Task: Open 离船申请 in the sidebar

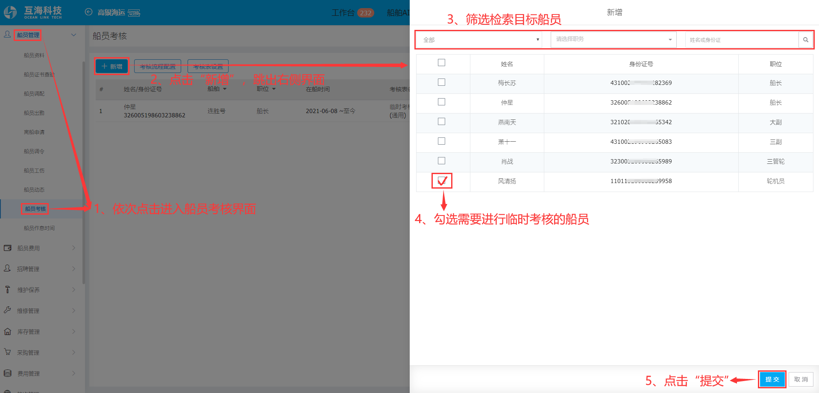Action: [x=34, y=132]
